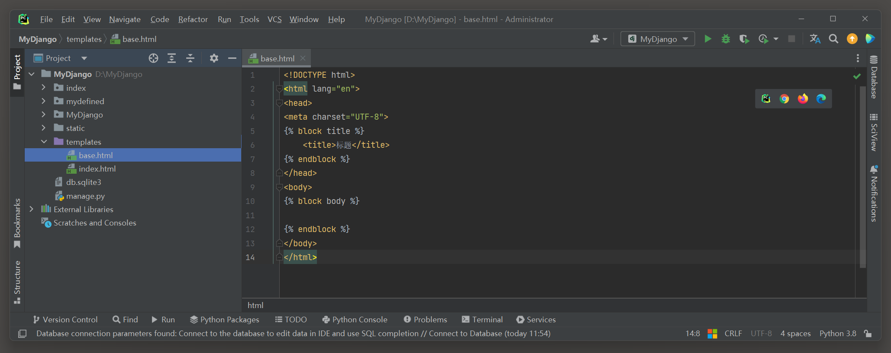
Task: Open the File menu
Action: [46, 19]
